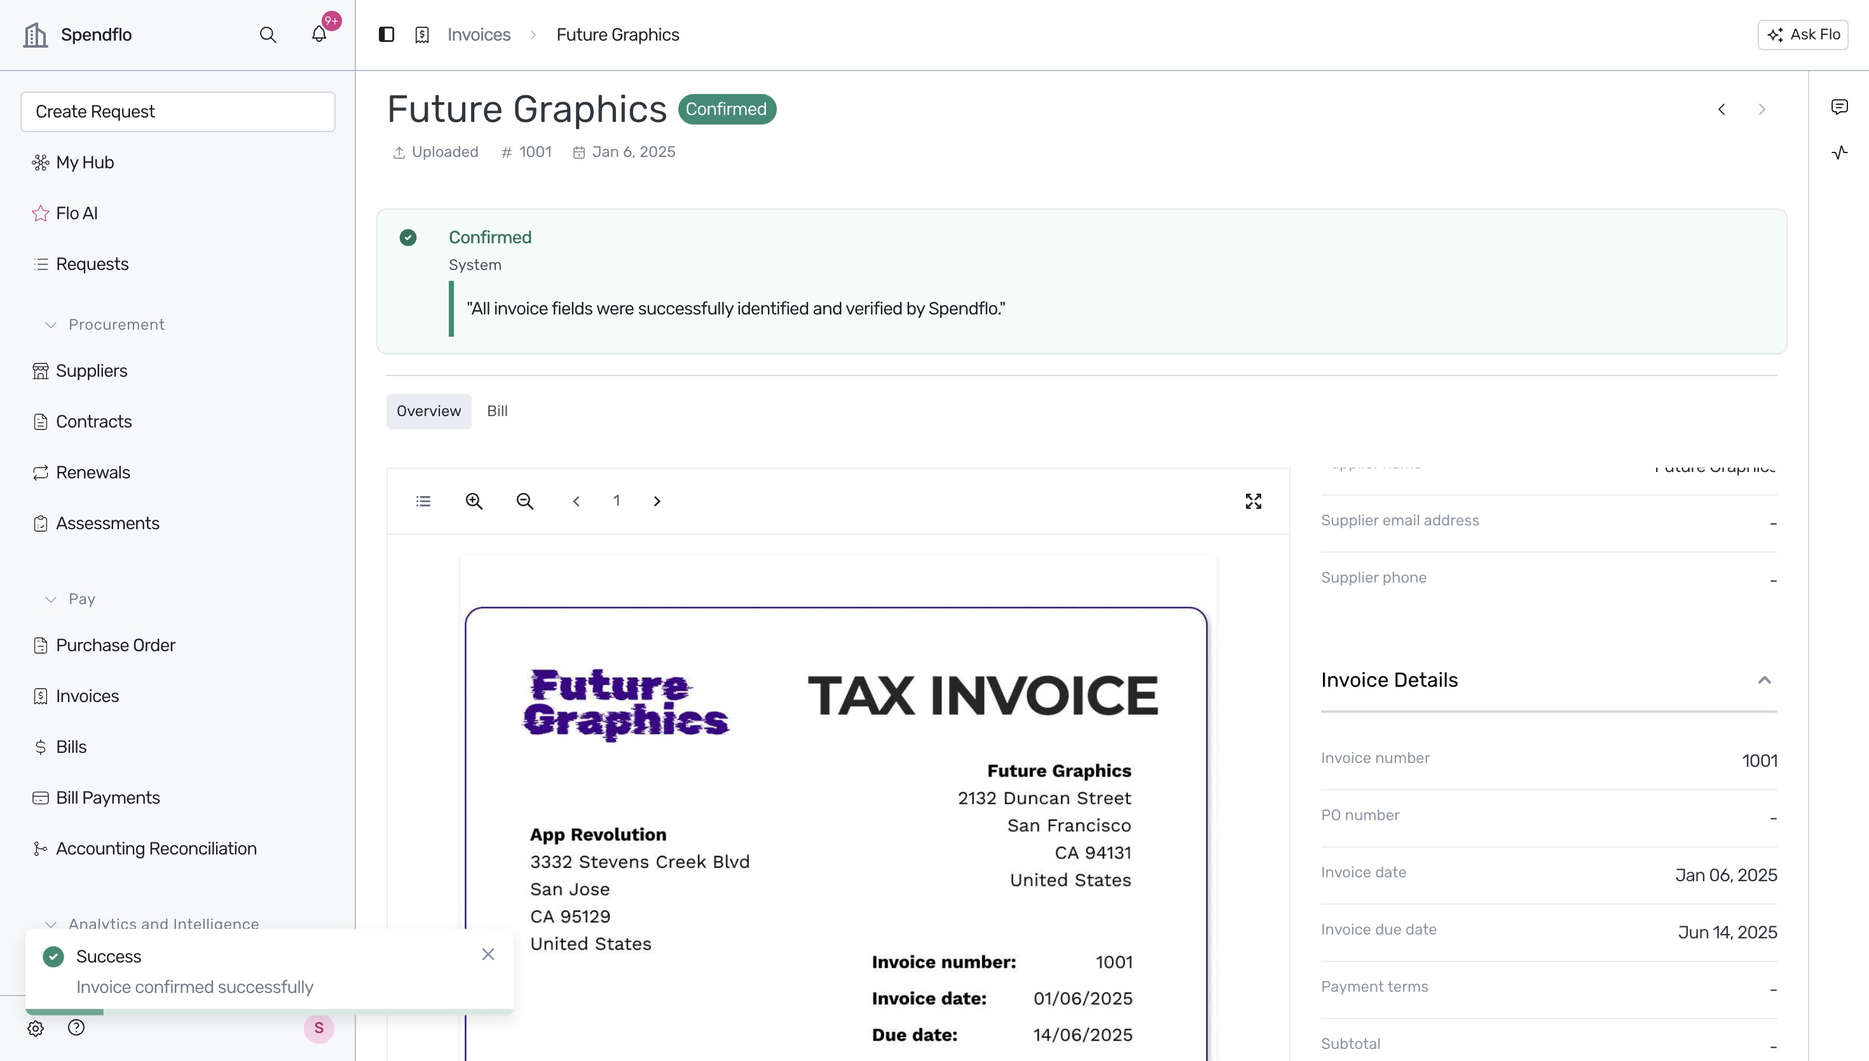Expand document viewer to fullscreen

pyautogui.click(x=1253, y=501)
